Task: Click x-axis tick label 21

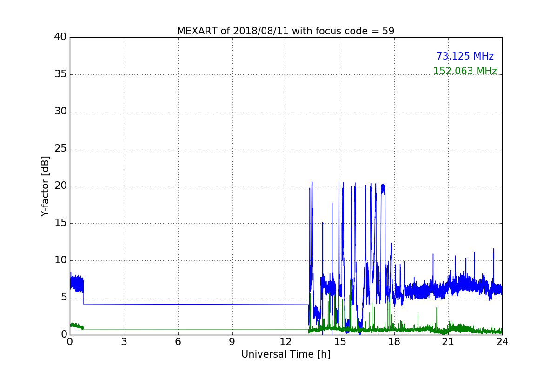Action: click(x=448, y=342)
